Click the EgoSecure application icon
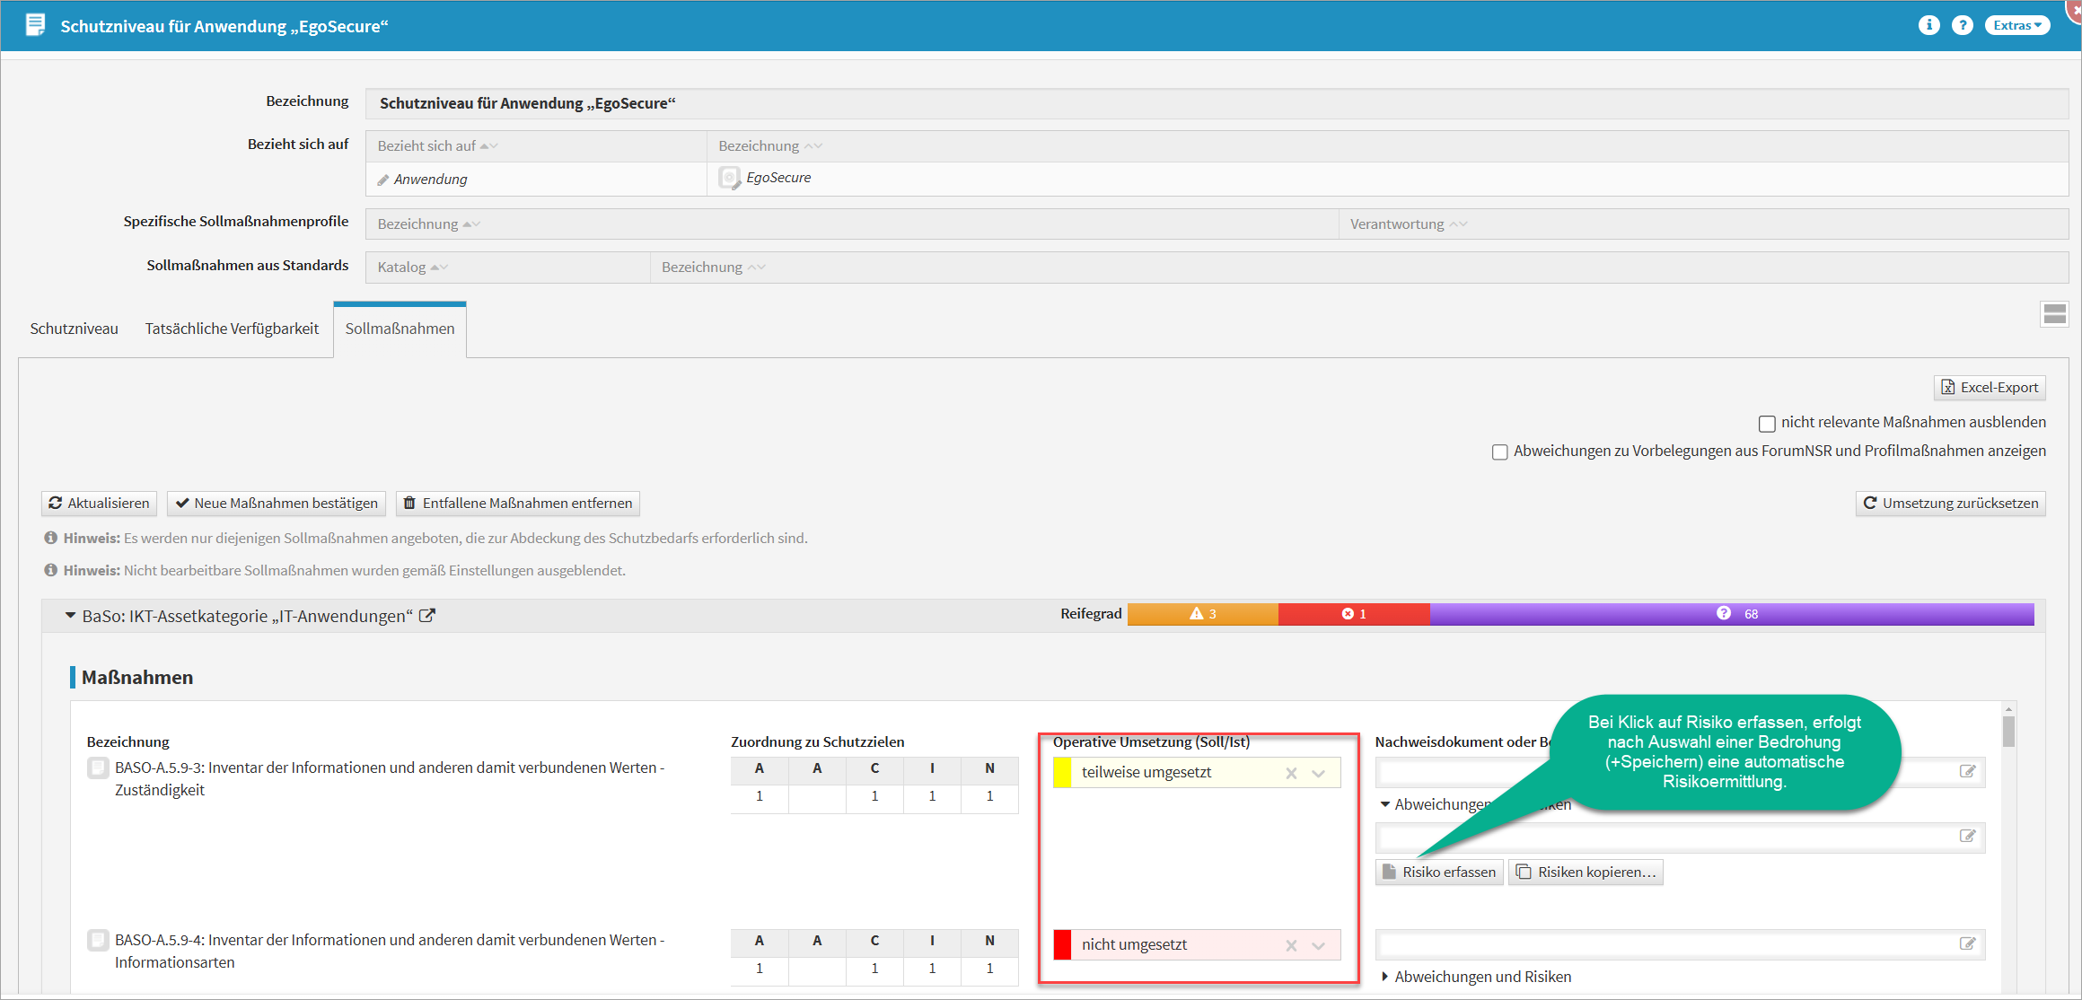 point(730,178)
